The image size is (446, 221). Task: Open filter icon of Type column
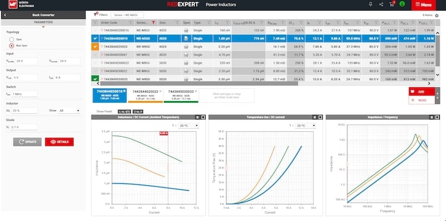click(x=210, y=22)
